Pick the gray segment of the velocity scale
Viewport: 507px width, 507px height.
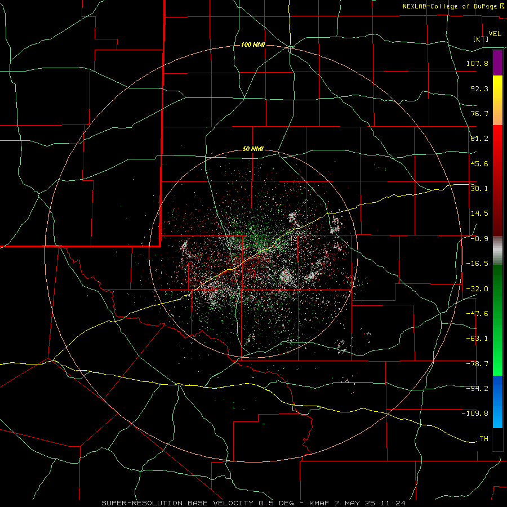[497, 251]
